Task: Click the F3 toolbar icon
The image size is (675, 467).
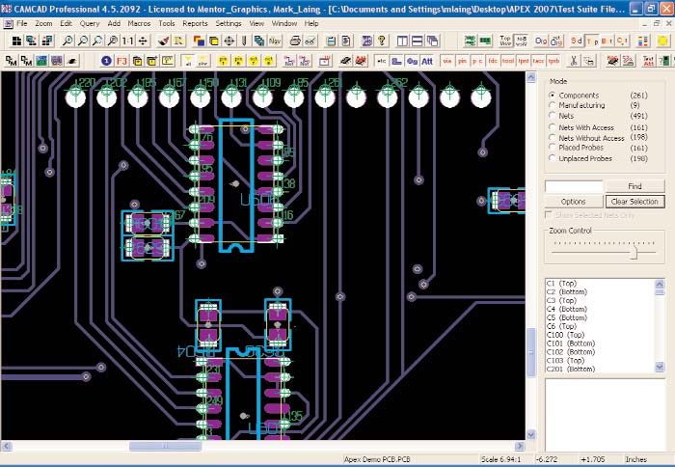Action: pyautogui.click(x=121, y=61)
